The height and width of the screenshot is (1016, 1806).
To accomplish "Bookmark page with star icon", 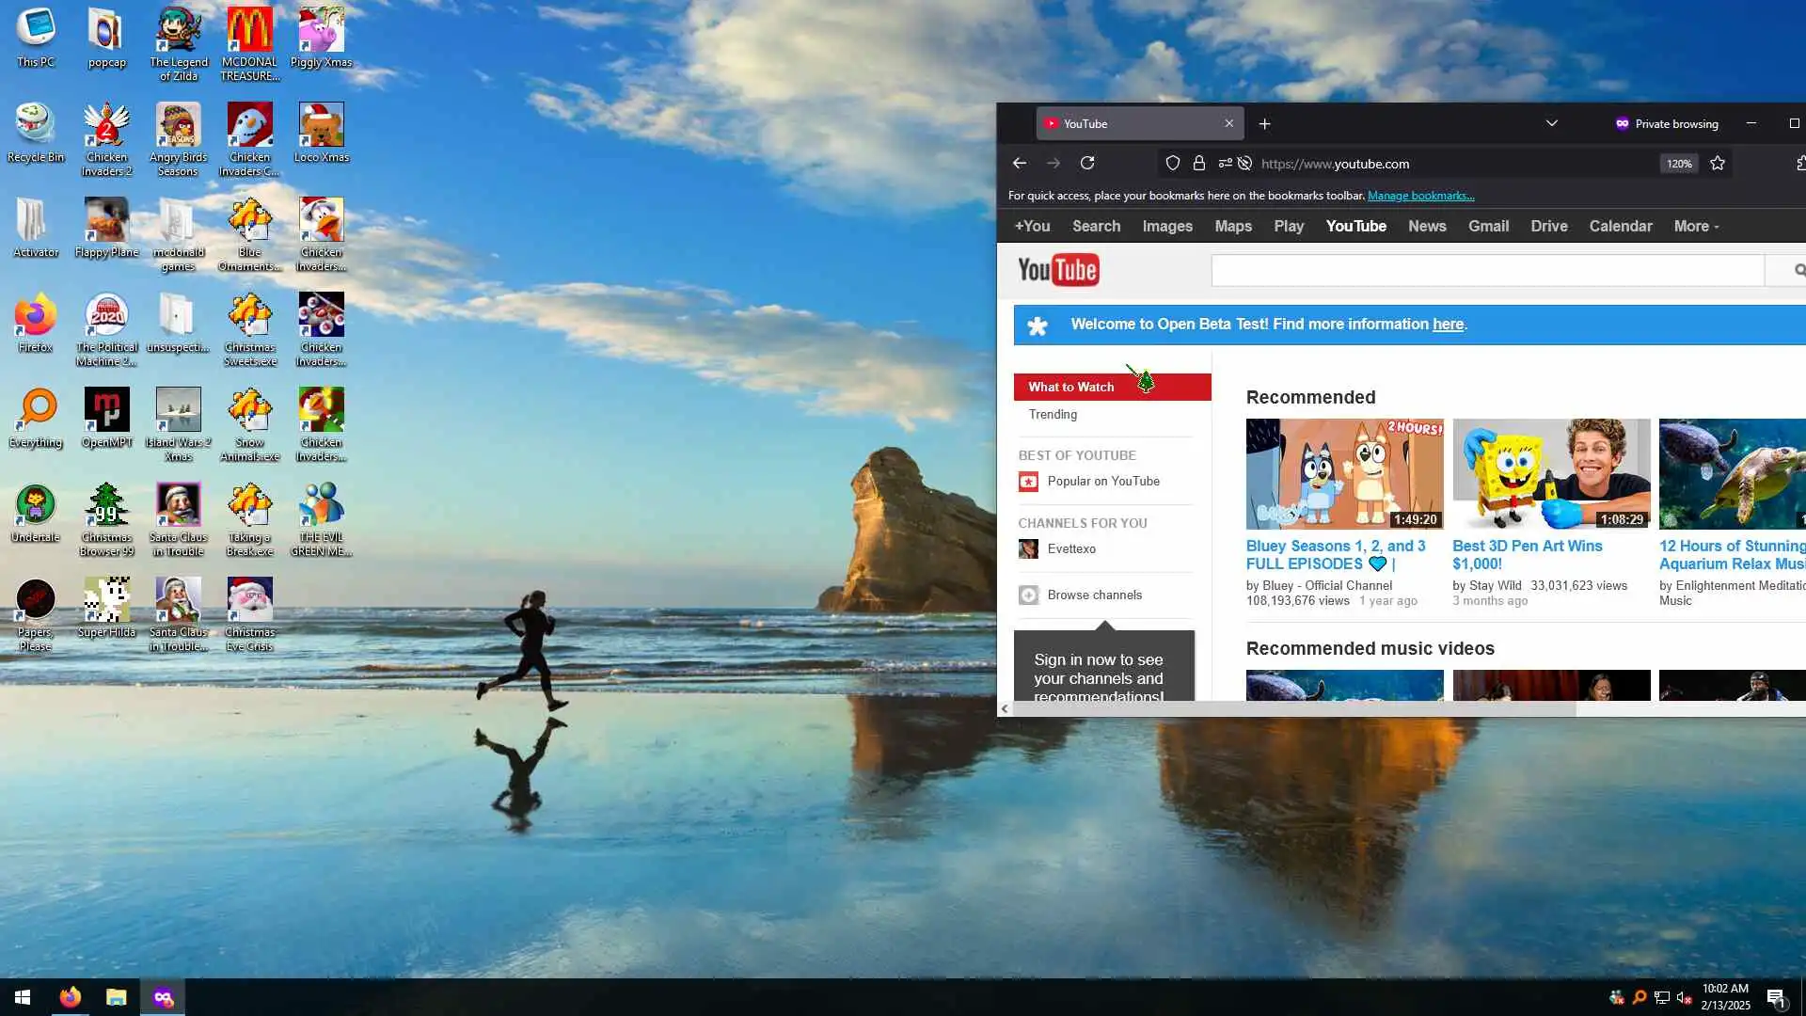I will coord(1718,163).
